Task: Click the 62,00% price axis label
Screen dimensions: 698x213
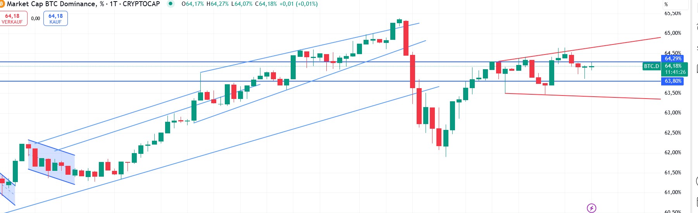Action: coord(673,152)
